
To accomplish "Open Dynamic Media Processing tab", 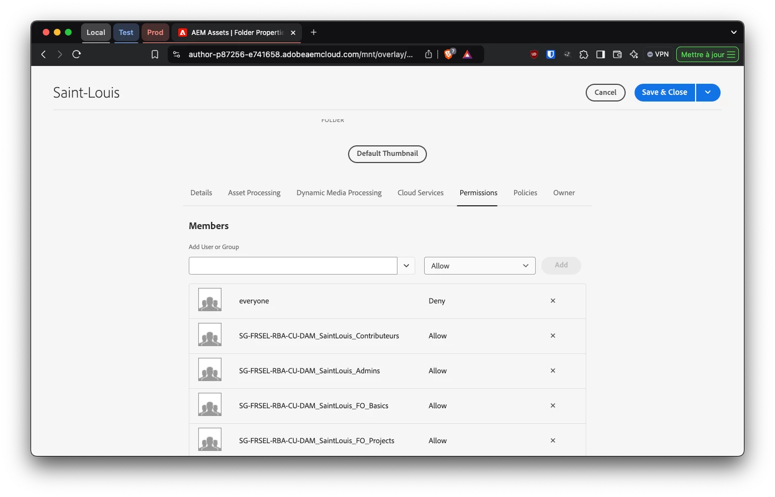I will pyautogui.click(x=339, y=193).
